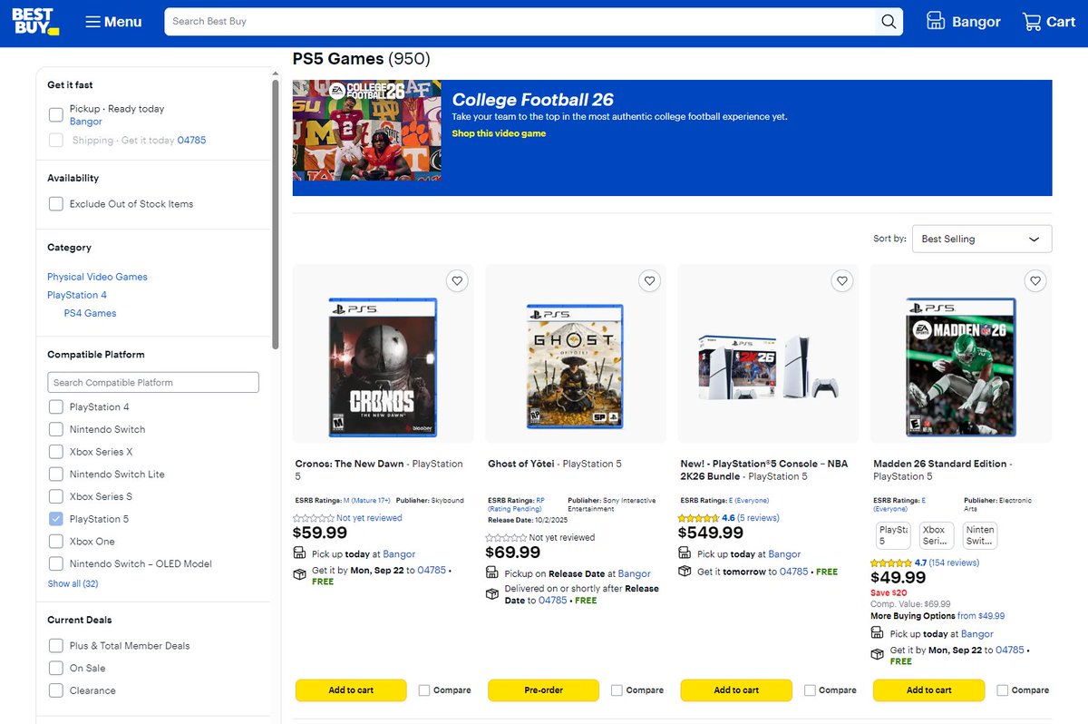Check Clearance deals filter
This screenshot has height=724, width=1088.
click(56, 690)
